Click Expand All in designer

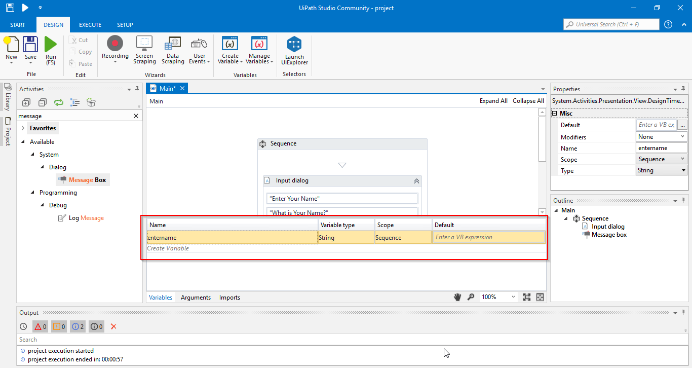click(493, 101)
